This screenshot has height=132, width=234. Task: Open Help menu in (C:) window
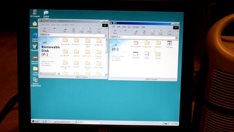pos(143,27)
